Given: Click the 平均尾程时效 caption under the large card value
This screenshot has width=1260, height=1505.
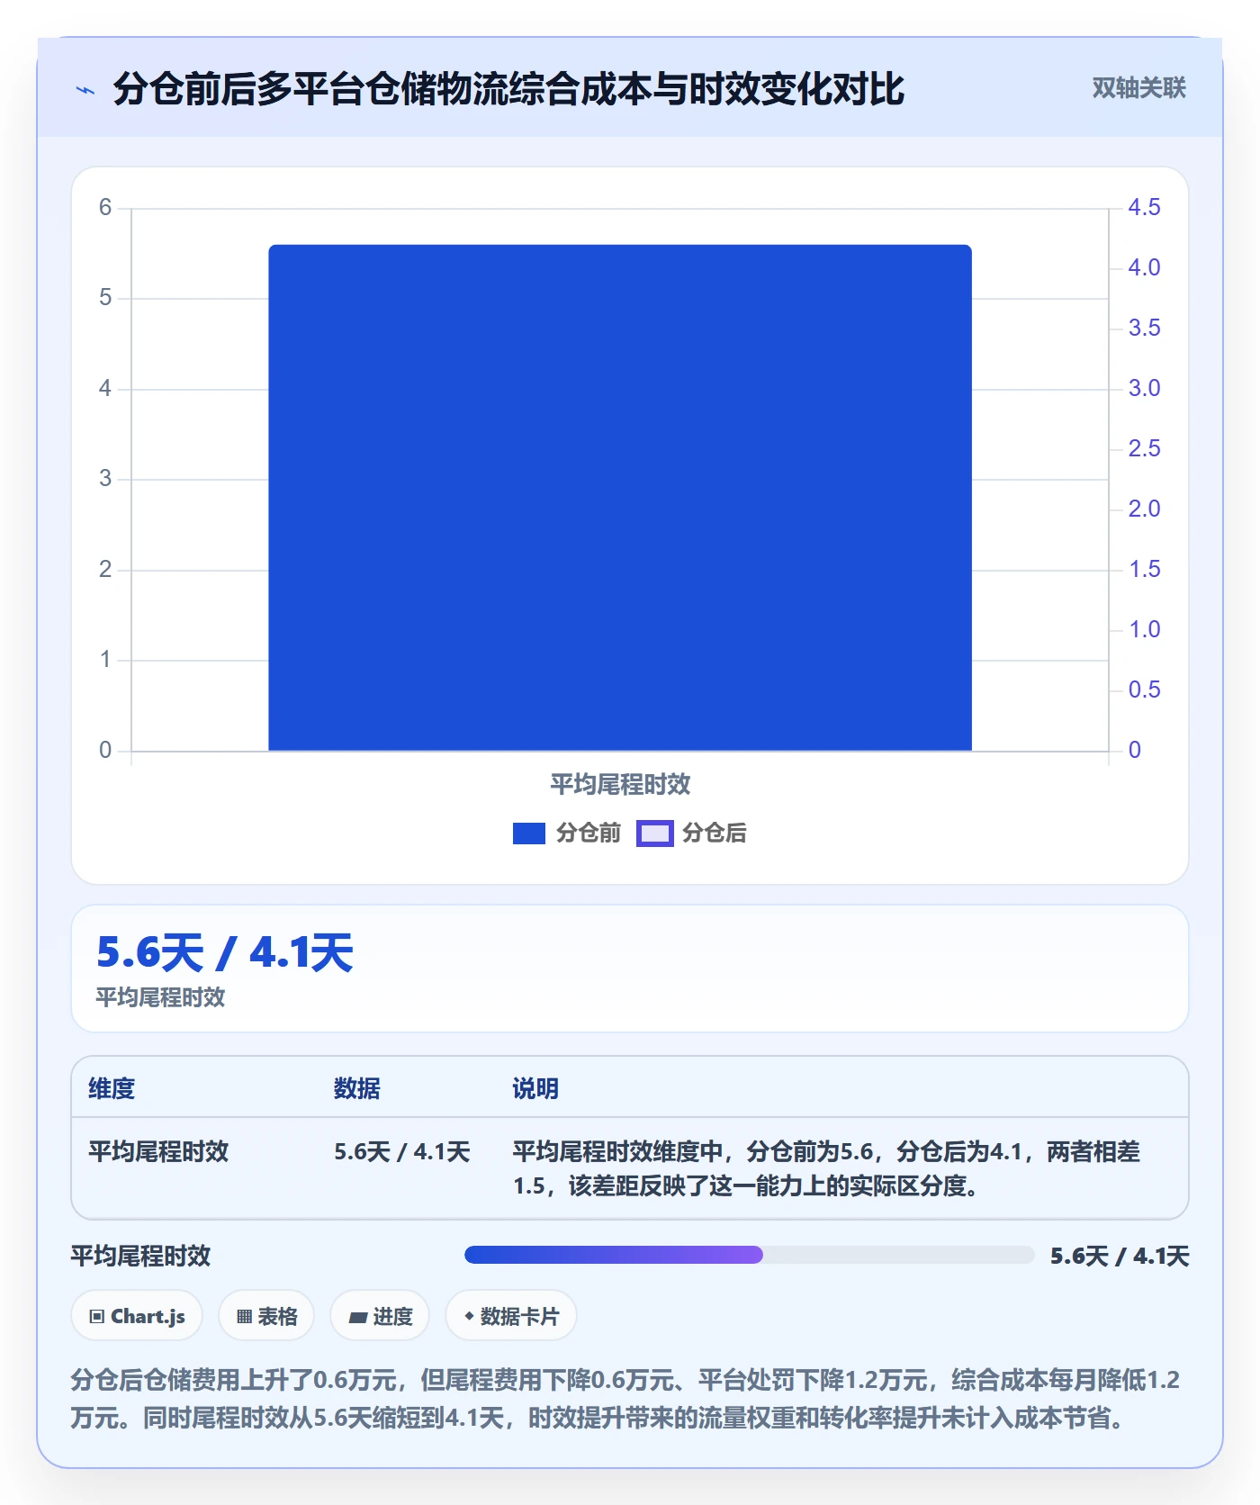Looking at the screenshot, I should [160, 997].
